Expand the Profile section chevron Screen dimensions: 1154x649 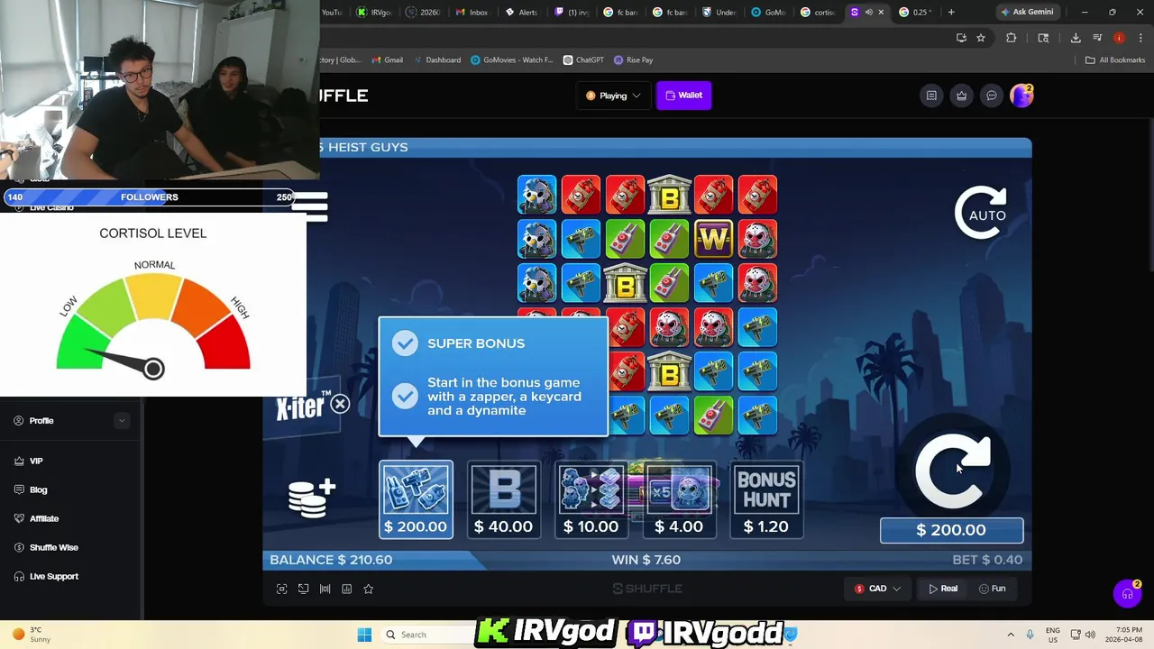pos(122,421)
